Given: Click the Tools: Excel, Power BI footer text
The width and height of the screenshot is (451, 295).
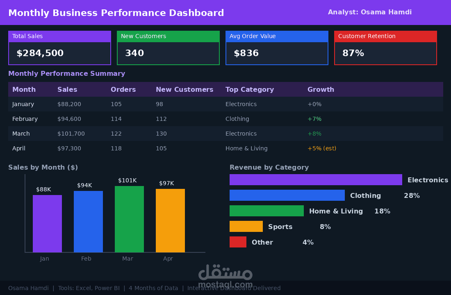Looking at the screenshot, I should point(89,288).
